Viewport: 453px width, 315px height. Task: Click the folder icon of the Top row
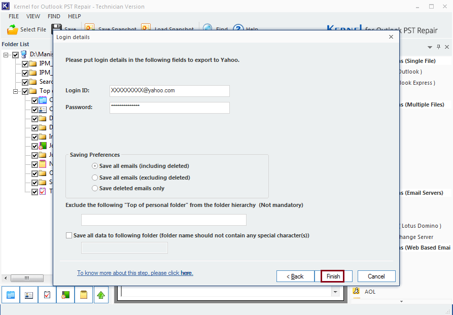point(32,91)
